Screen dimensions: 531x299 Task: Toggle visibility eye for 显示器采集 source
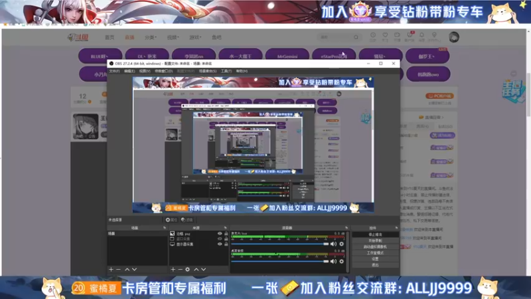[x=220, y=244]
